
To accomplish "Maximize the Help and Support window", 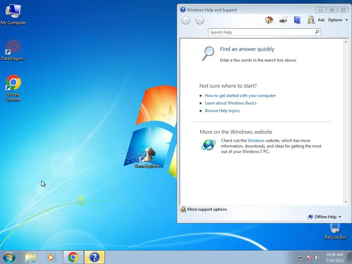I will point(332,10).
